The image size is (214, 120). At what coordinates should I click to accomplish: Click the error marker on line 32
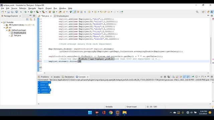38,61
